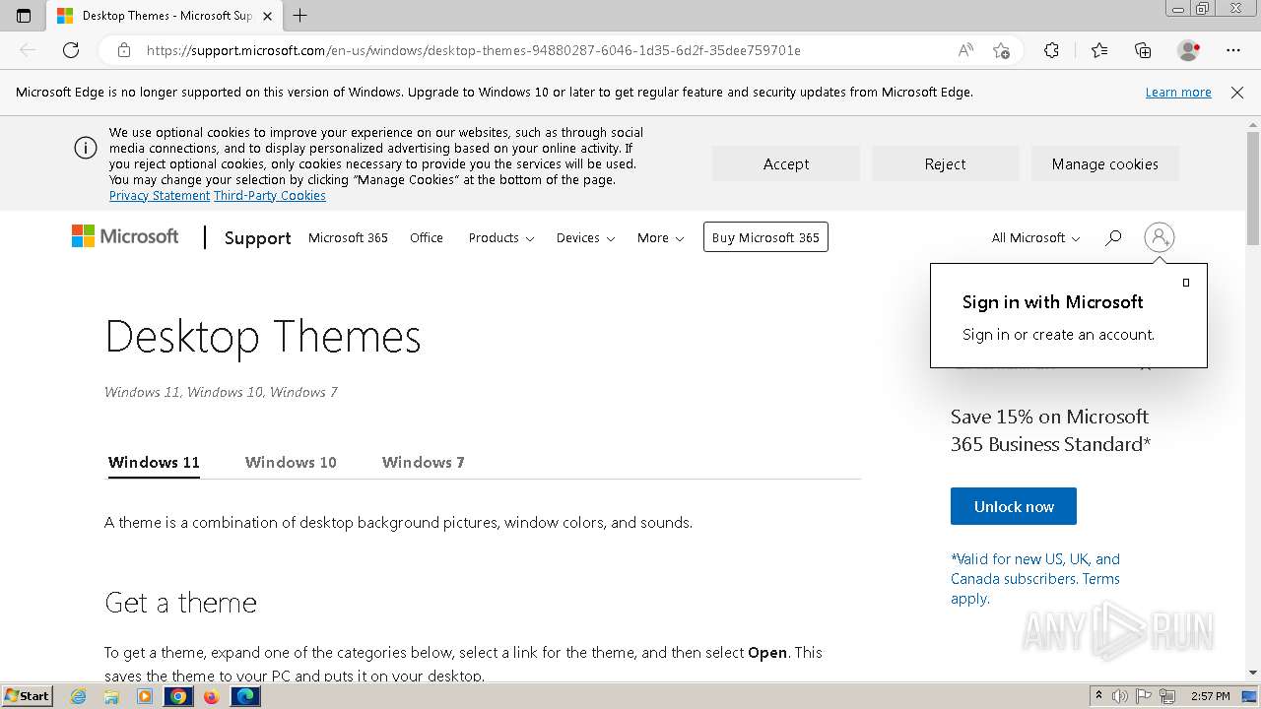
Task: Open the Favorites list
Action: [1099, 50]
